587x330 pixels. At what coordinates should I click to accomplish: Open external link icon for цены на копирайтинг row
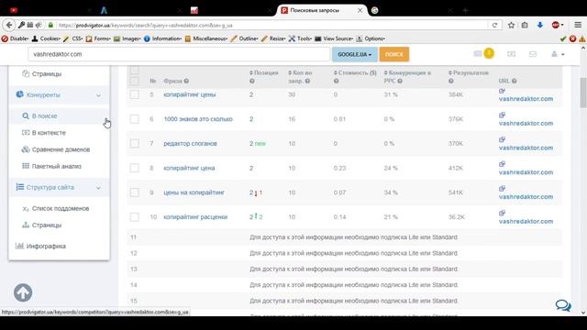[x=502, y=189]
